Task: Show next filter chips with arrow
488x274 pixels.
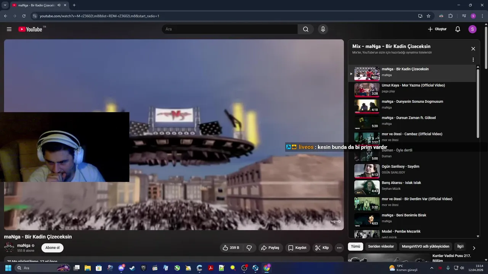Action: click(x=474, y=248)
